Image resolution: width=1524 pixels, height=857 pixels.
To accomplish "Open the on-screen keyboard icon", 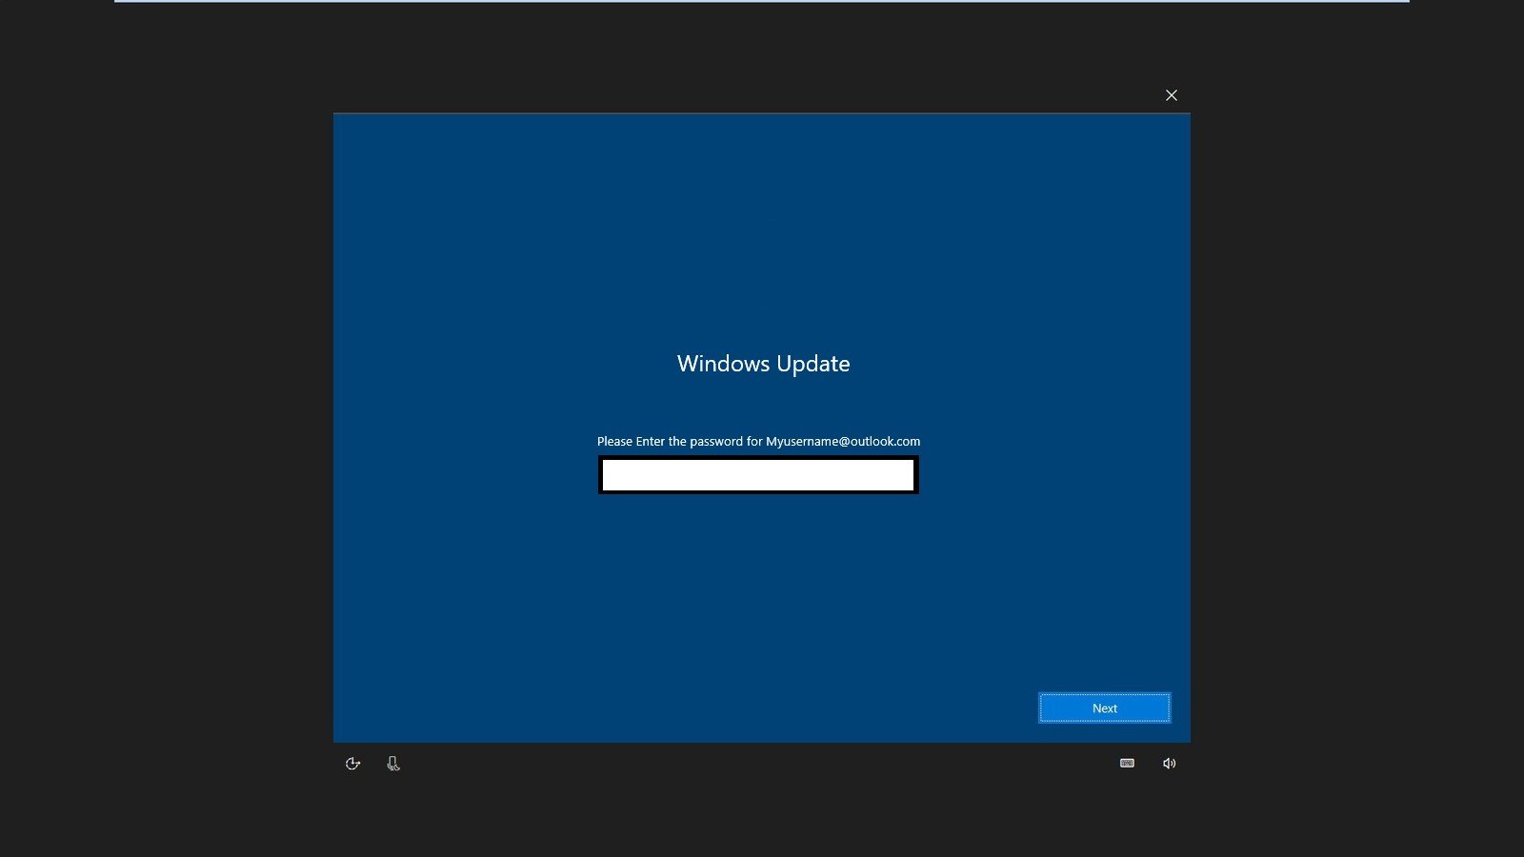I will [x=1127, y=763].
